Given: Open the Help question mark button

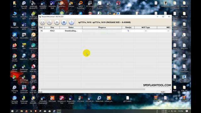Looking at the screenshot, I should pos(71,22).
